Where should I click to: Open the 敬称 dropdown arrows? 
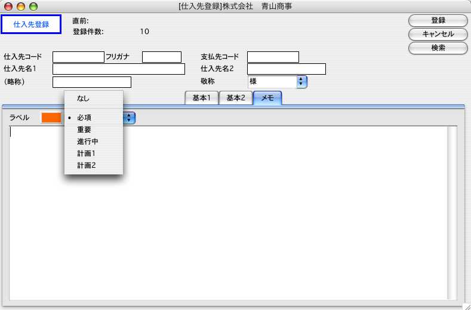click(x=301, y=81)
